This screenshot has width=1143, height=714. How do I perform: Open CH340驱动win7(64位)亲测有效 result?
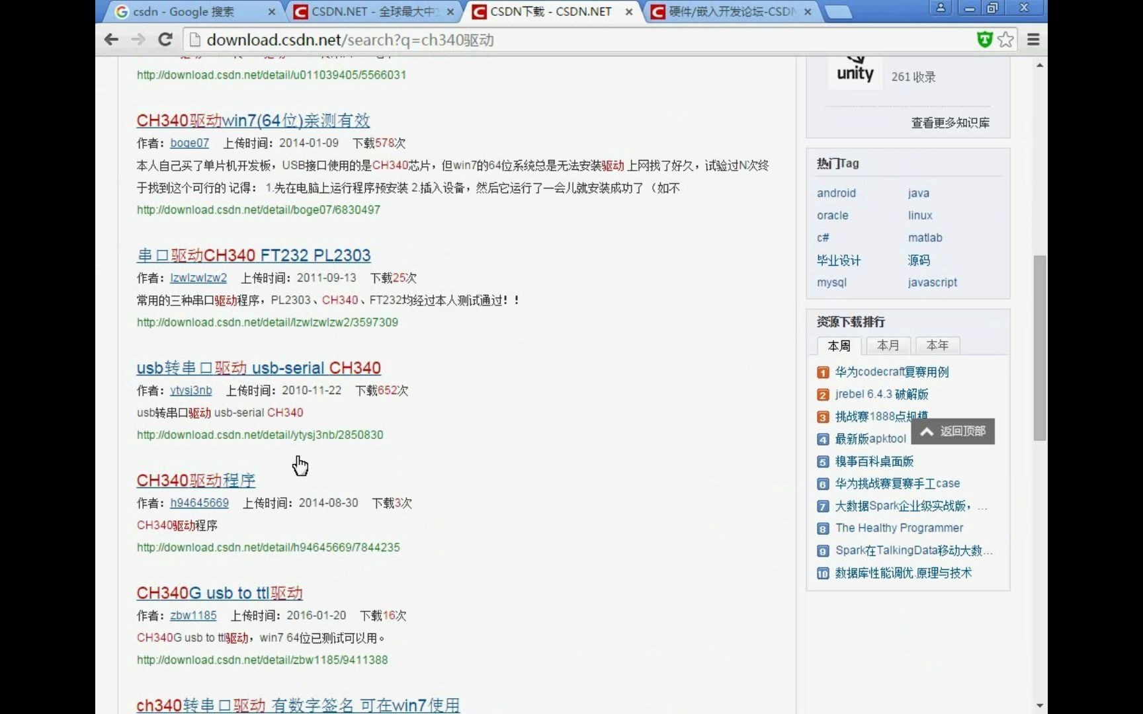[x=253, y=121]
